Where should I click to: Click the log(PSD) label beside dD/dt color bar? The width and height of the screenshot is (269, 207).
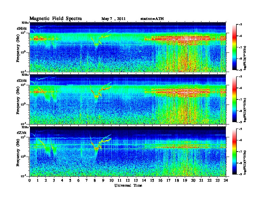click(245, 110)
